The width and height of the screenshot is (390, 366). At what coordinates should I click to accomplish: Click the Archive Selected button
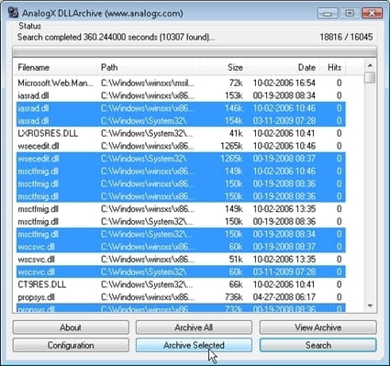194,345
